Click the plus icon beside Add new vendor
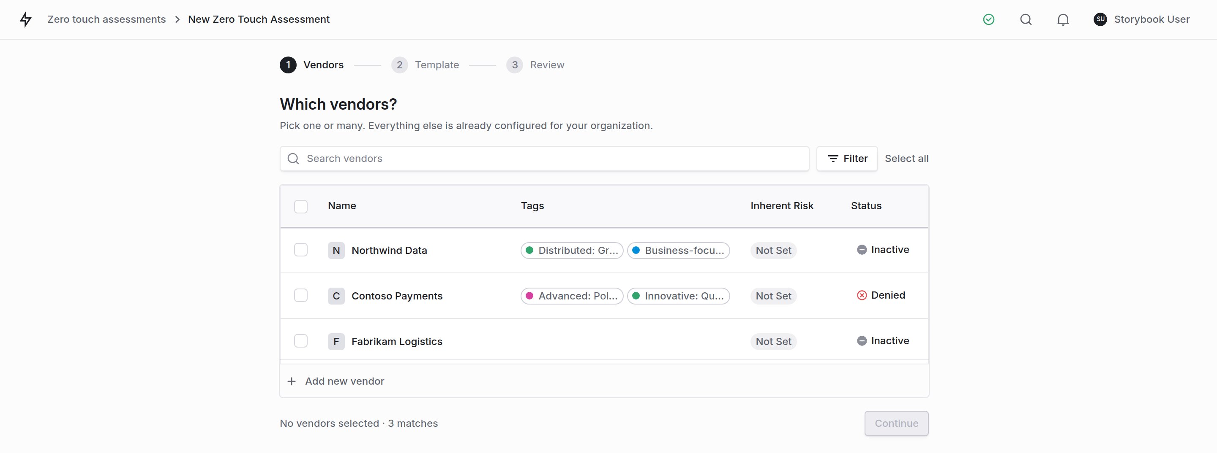The image size is (1217, 453). pos(292,381)
